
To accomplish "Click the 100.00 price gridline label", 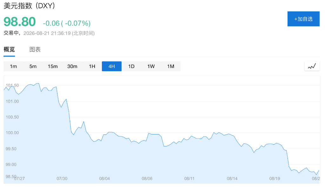I will point(12,133).
